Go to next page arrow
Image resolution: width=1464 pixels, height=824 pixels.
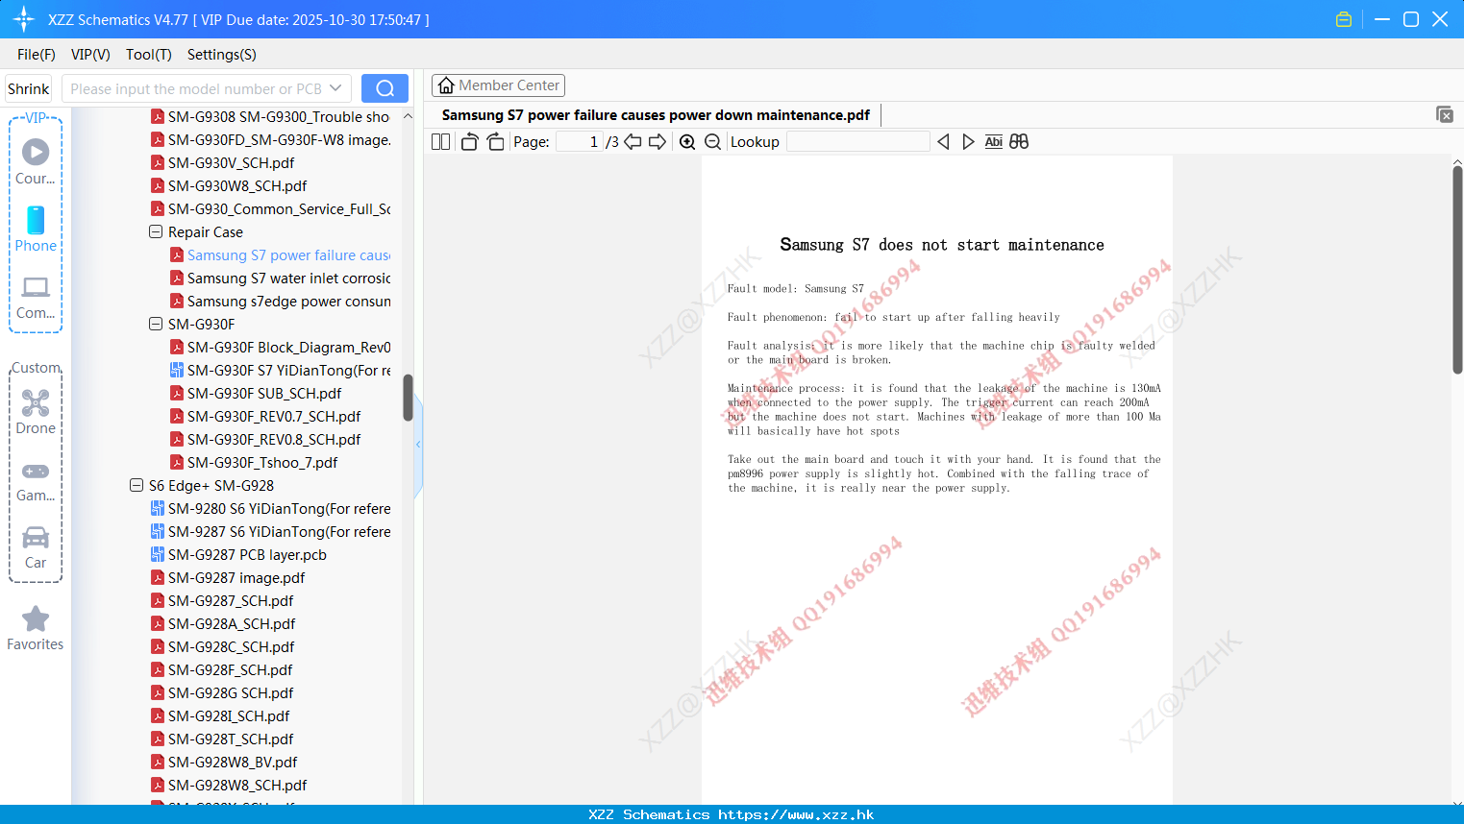click(658, 141)
